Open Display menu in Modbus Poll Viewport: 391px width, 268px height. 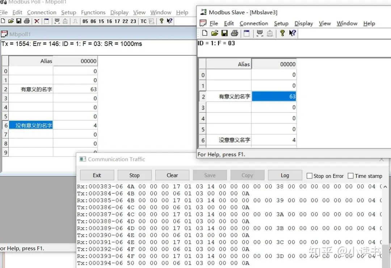pos(119,12)
